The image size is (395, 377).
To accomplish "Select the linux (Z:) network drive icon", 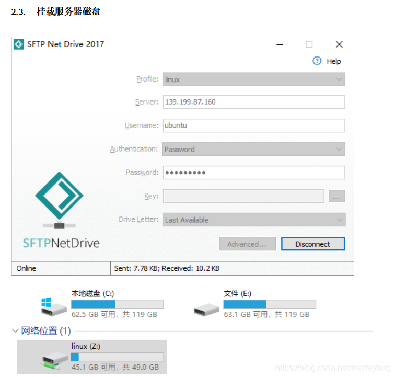I will tap(54, 361).
